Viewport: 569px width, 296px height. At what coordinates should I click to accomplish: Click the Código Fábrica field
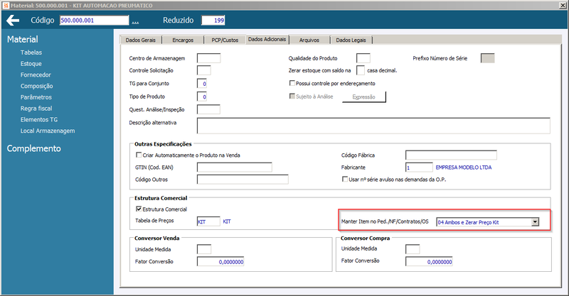click(x=451, y=155)
